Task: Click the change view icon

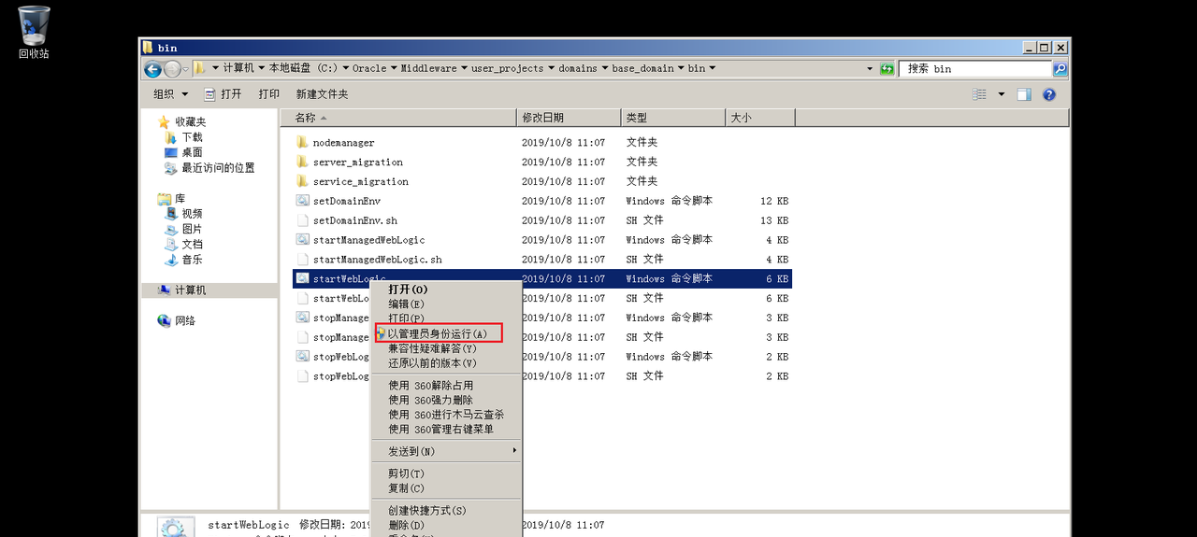Action: point(980,94)
